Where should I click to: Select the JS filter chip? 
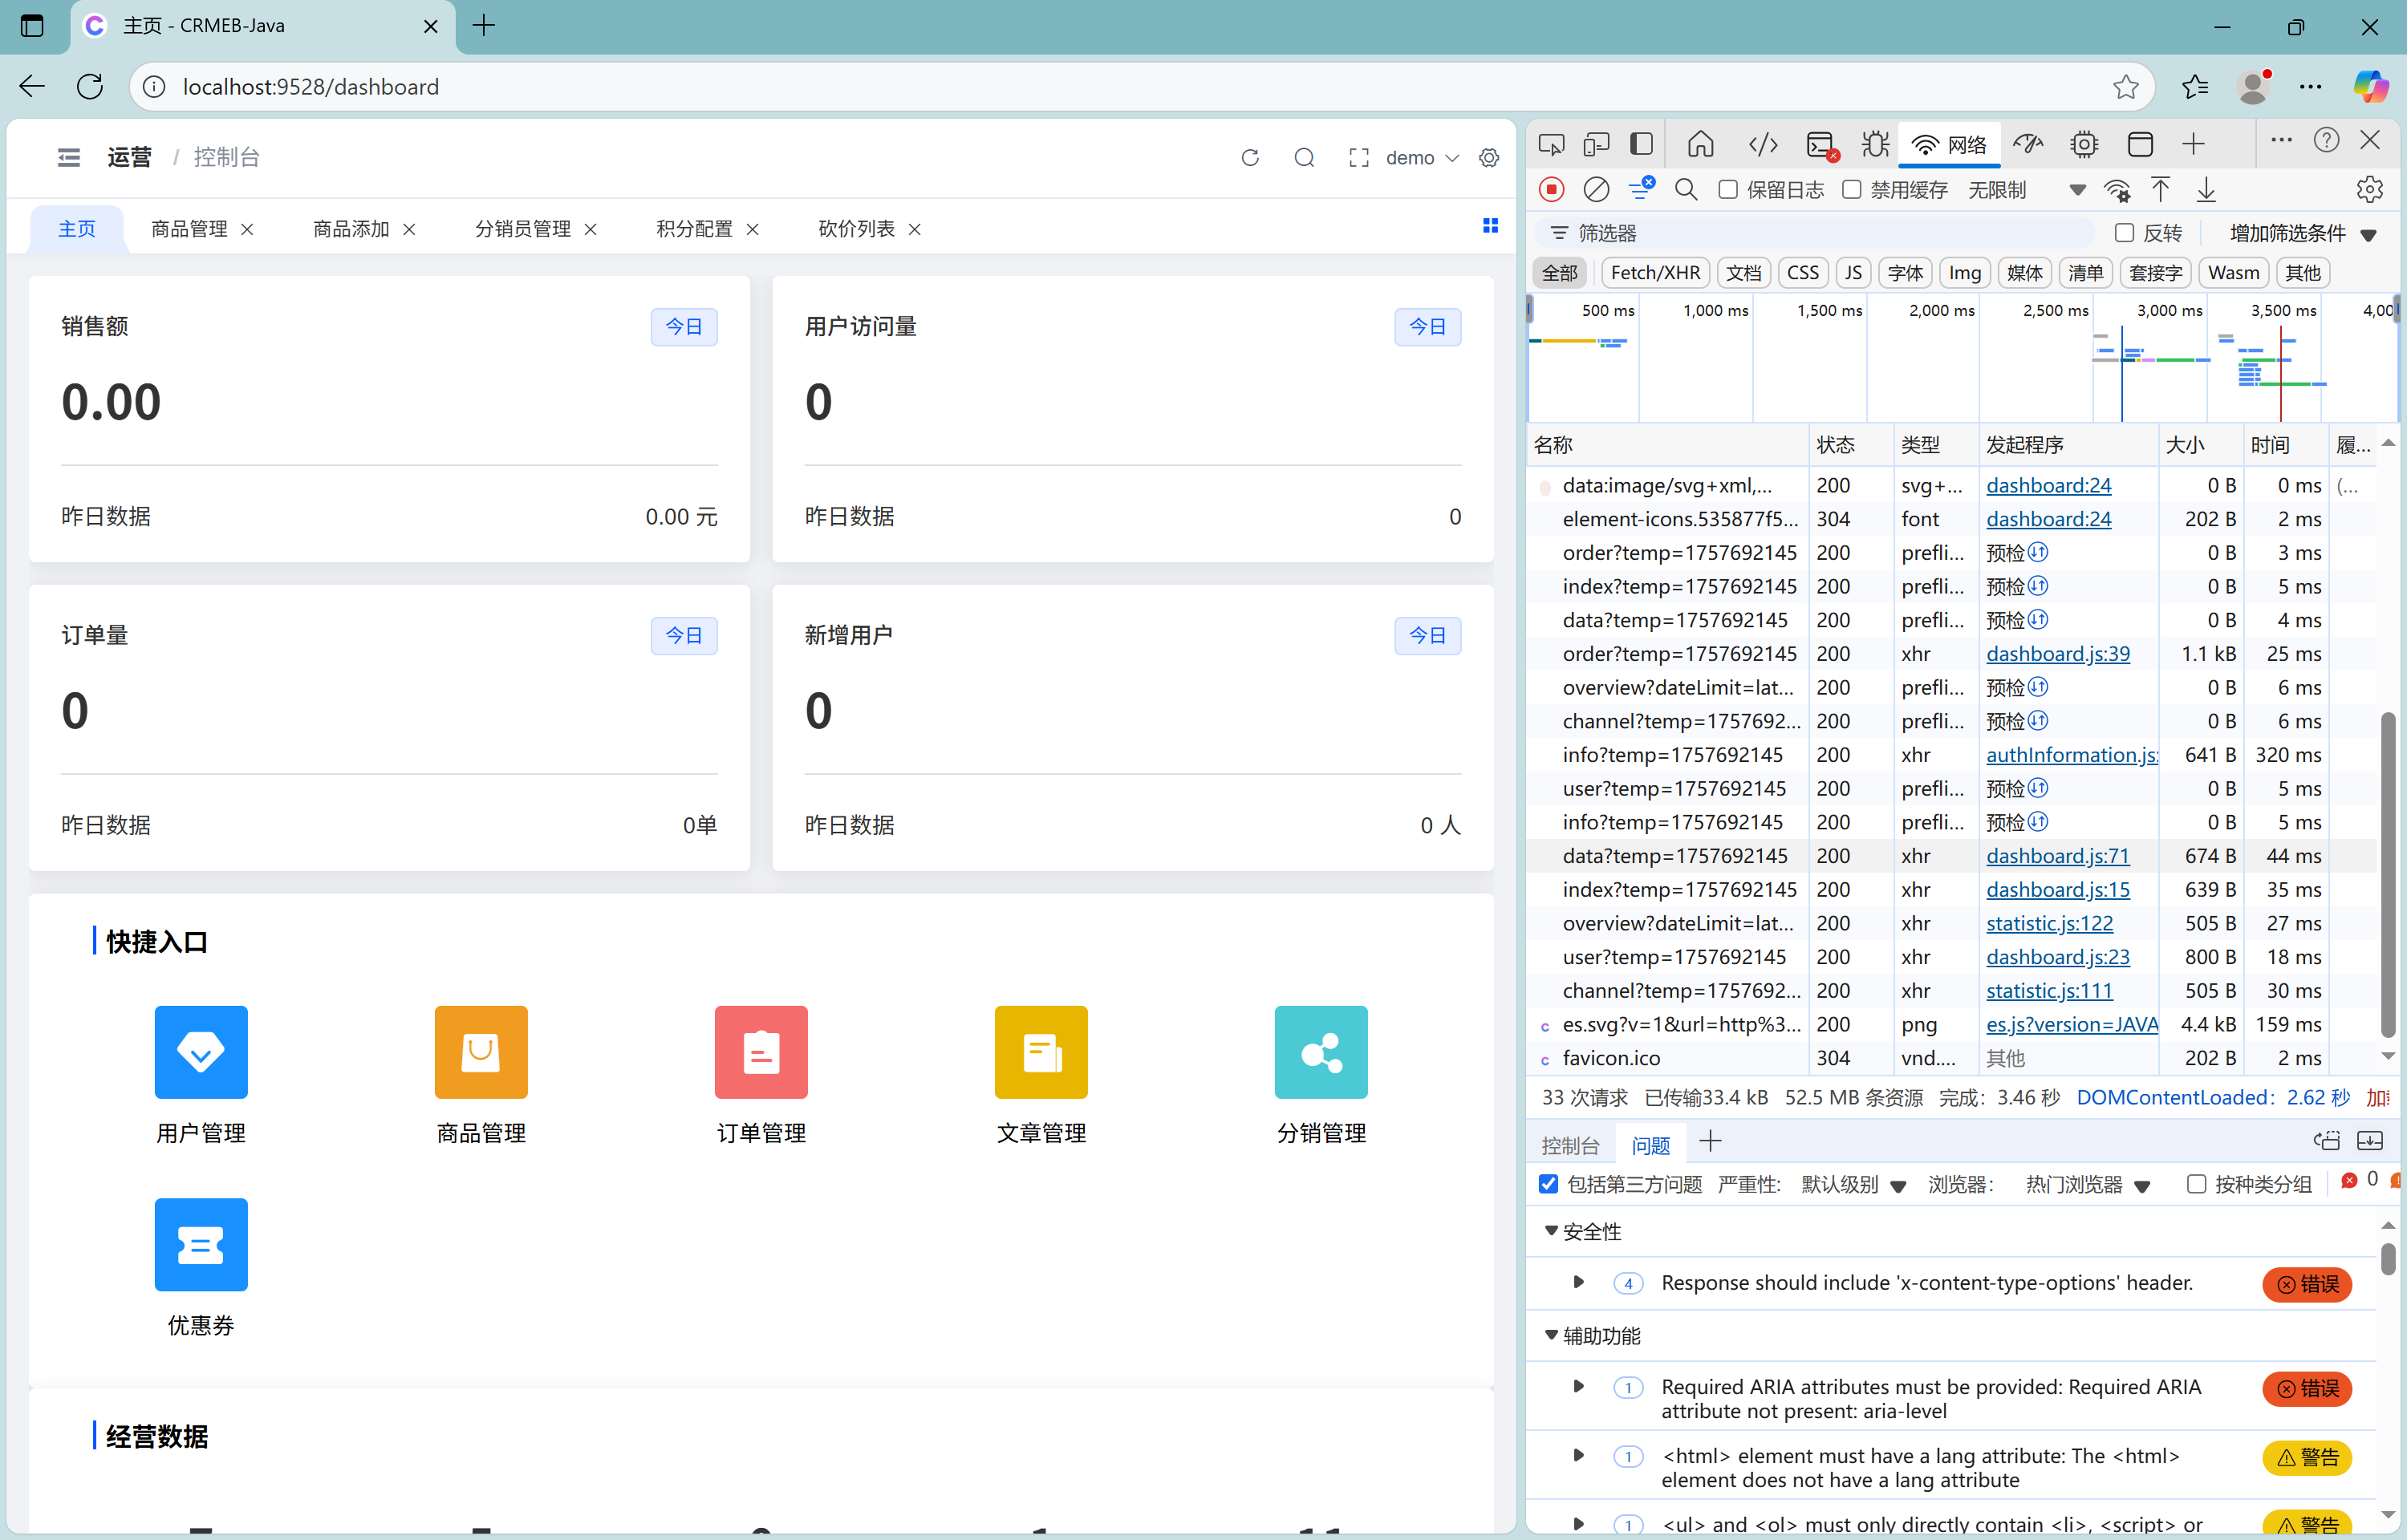(x=1853, y=273)
